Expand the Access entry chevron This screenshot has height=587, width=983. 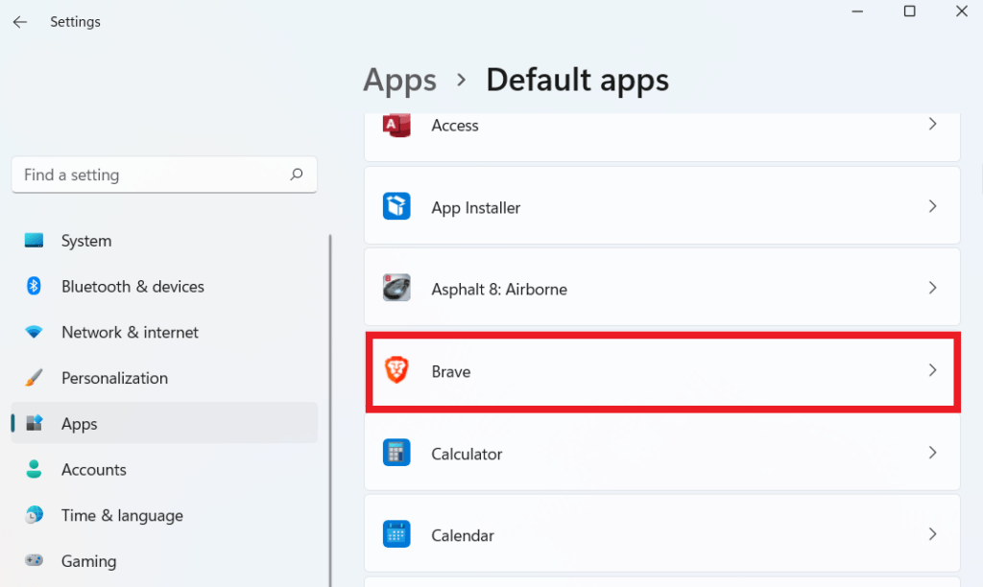point(931,125)
